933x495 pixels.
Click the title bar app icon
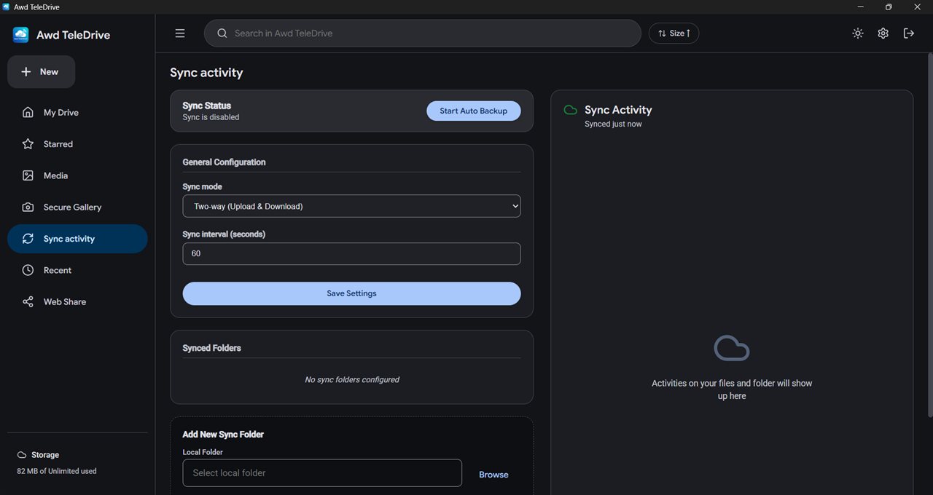point(7,7)
